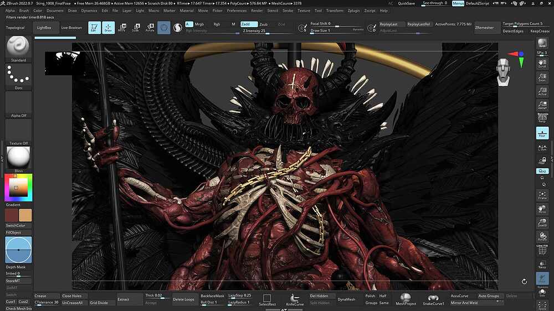Screen dimensions: 554x311
Task: Open the Zplugin menu
Action: [x=353, y=11]
